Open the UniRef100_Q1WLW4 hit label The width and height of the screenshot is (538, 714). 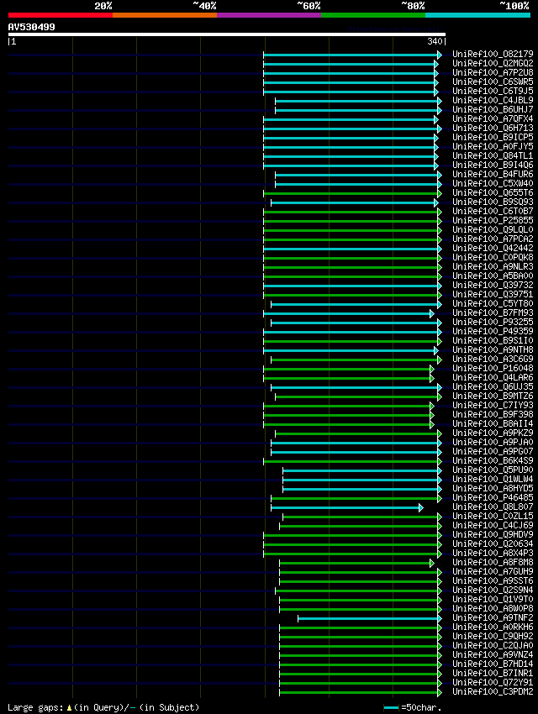point(493,479)
